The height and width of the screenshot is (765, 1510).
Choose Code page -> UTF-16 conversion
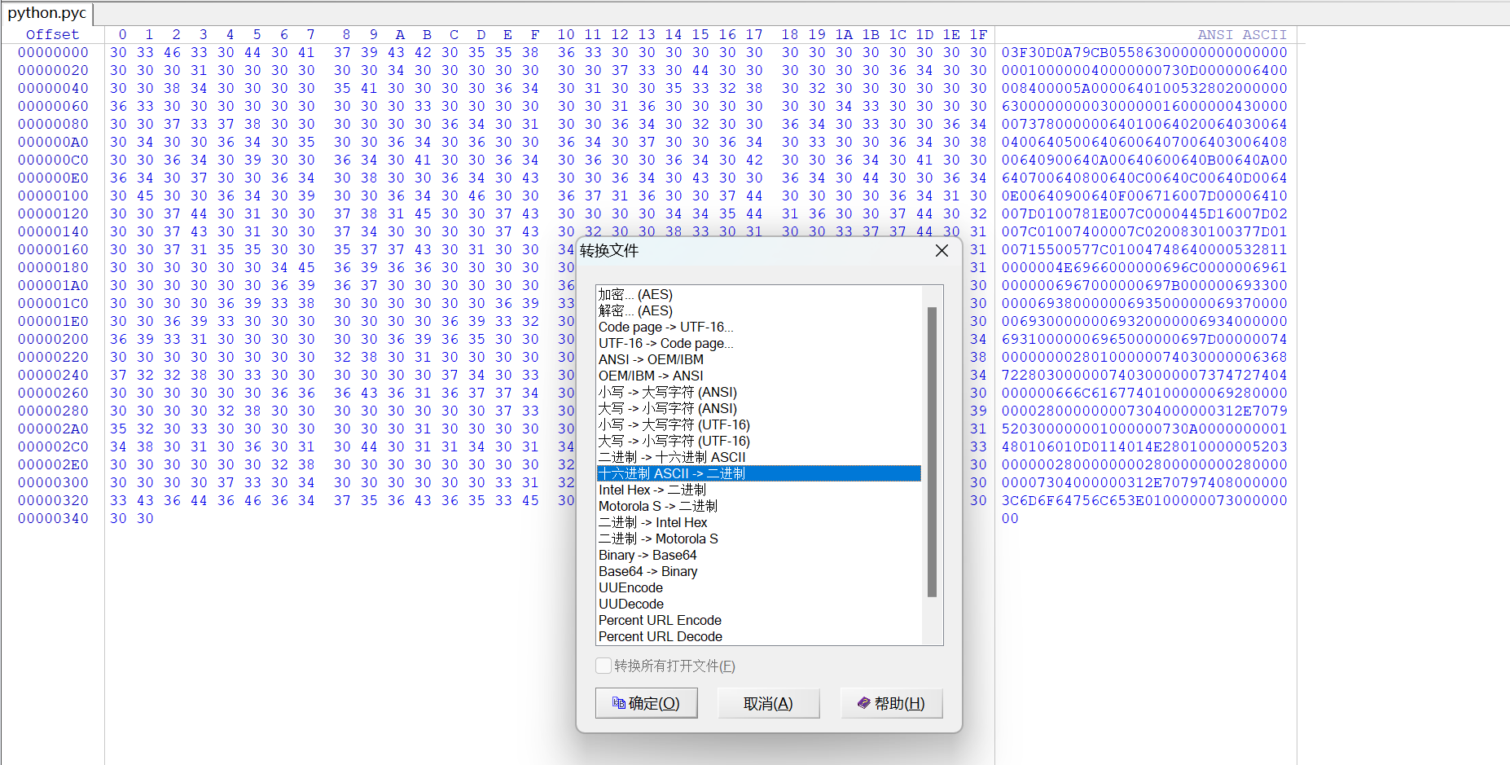[665, 327]
